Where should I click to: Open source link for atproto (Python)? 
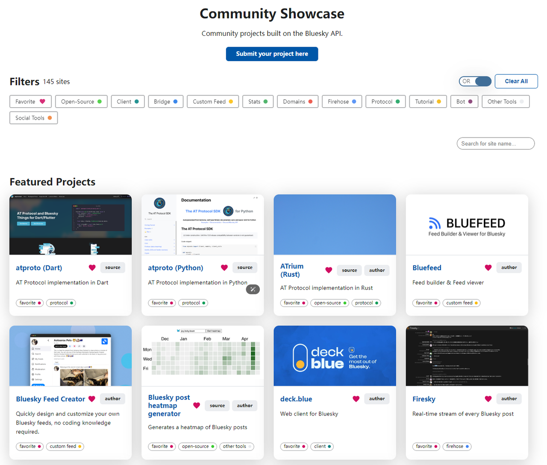pyautogui.click(x=245, y=268)
